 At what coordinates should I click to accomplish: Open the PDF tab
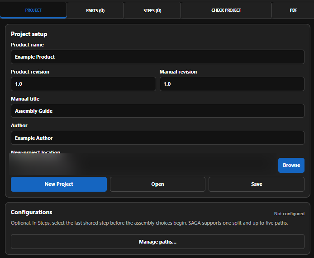point(293,10)
